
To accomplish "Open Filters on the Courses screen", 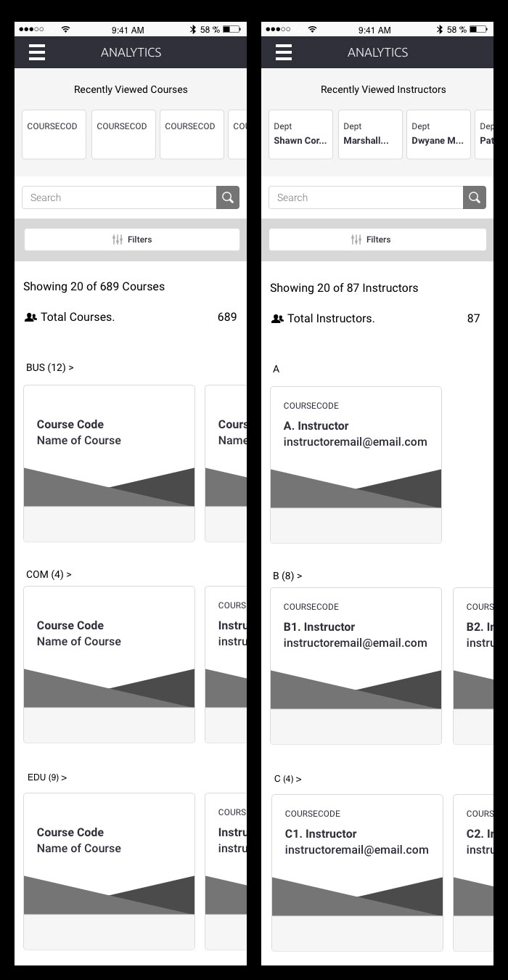I will [x=132, y=240].
